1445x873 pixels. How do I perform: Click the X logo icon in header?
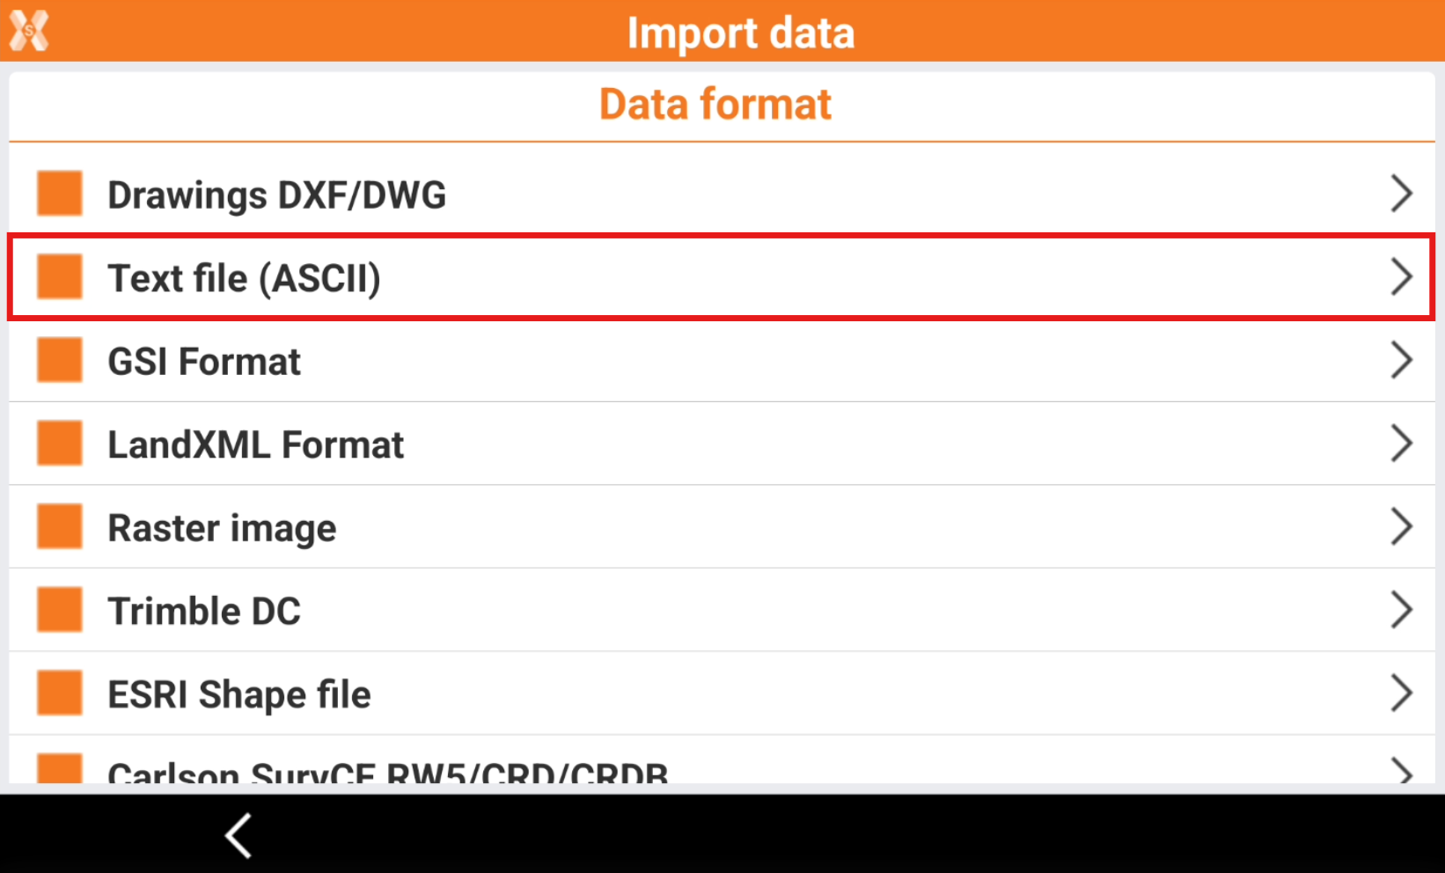click(x=29, y=31)
